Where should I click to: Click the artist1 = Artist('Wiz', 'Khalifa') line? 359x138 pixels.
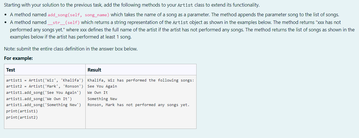tap(45, 80)
